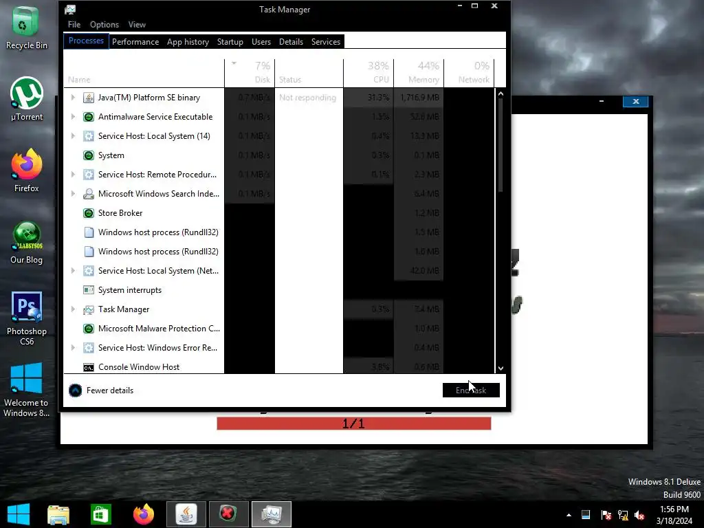Screen dimensions: 704x528
Task: Switch to the Services tab
Action: click(325, 42)
